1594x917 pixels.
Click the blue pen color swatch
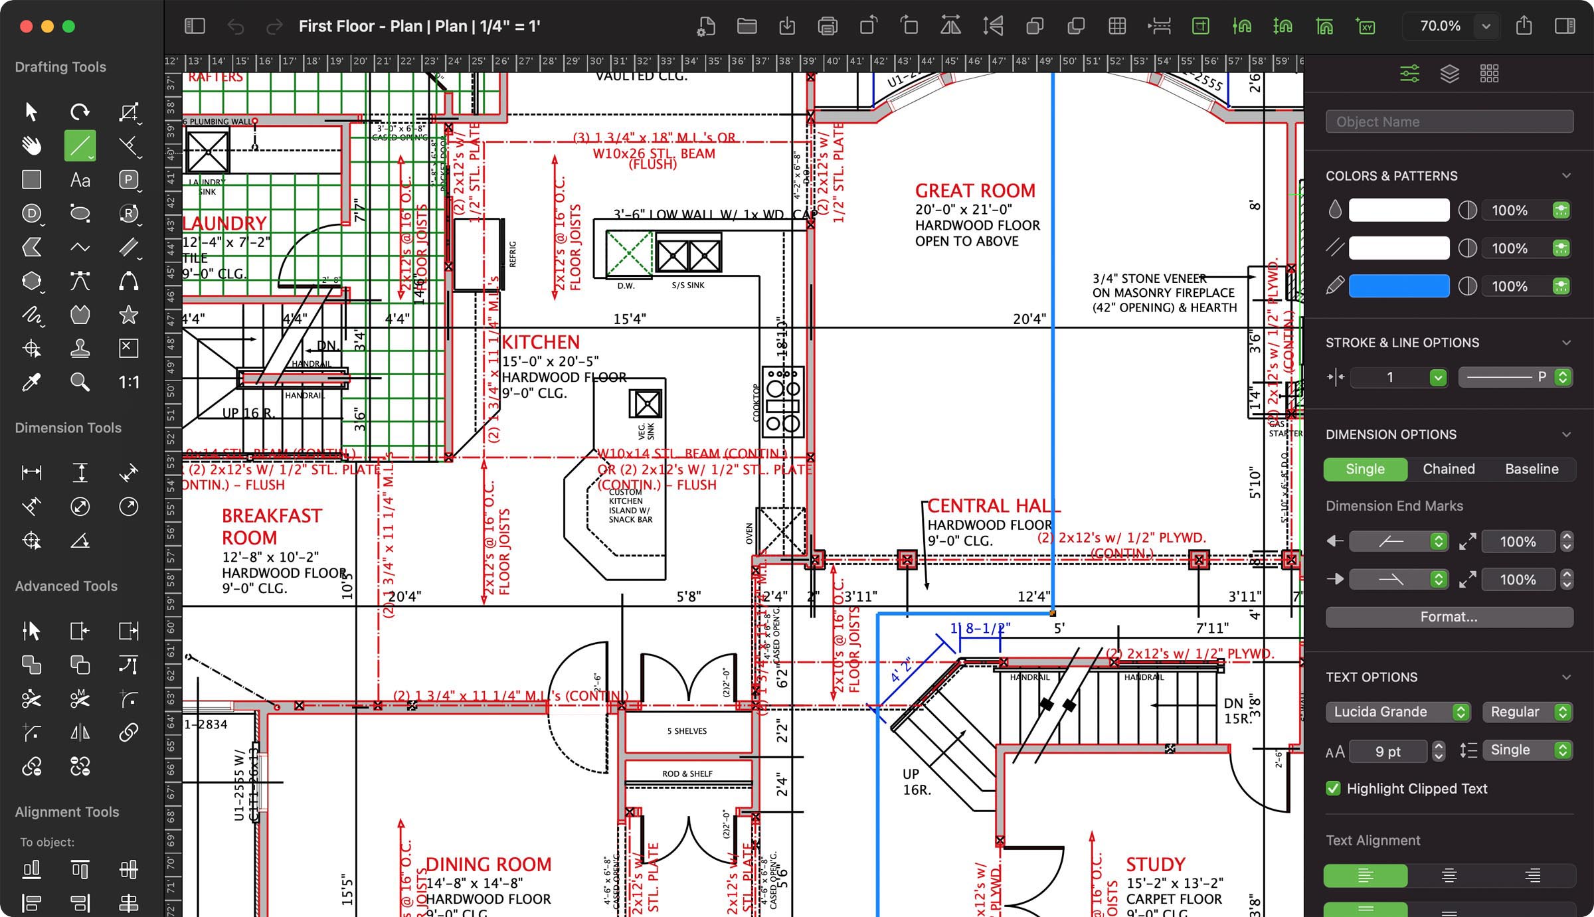[x=1399, y=286]
